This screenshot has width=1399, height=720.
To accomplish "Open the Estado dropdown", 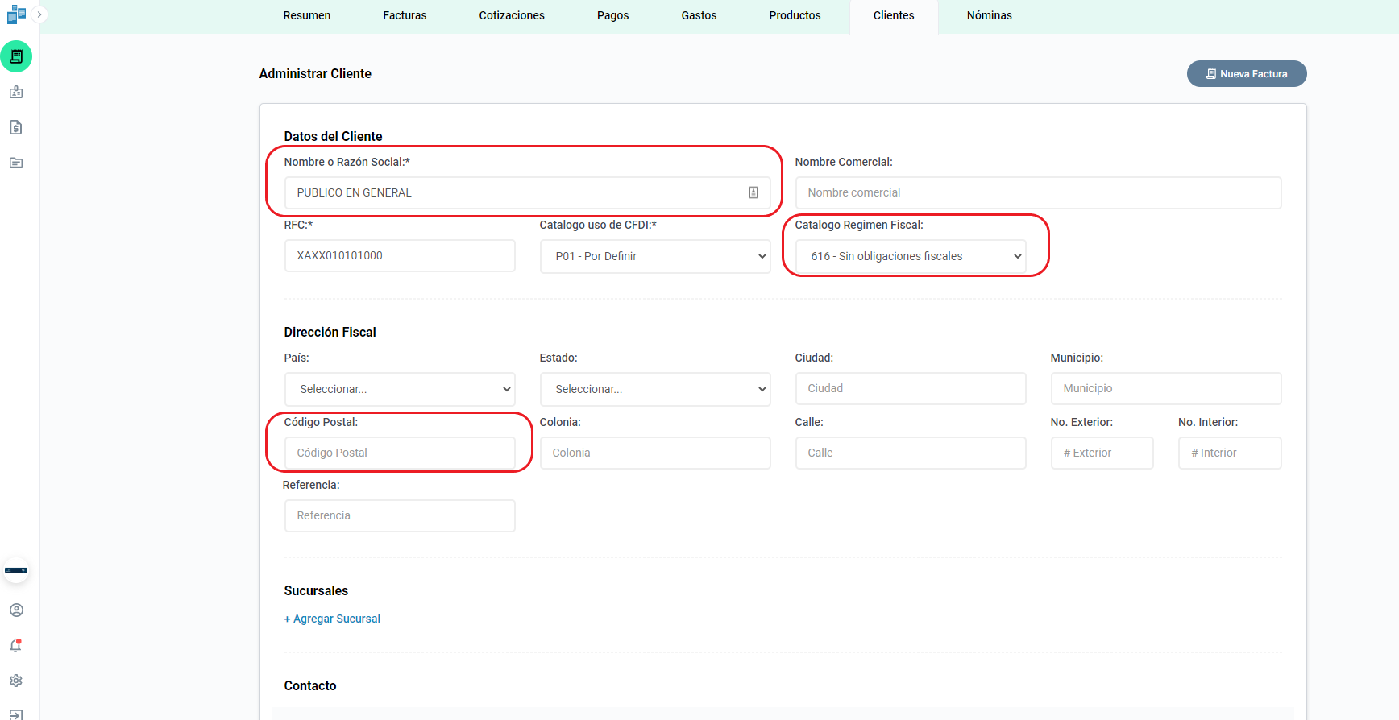I will point(655,389).
